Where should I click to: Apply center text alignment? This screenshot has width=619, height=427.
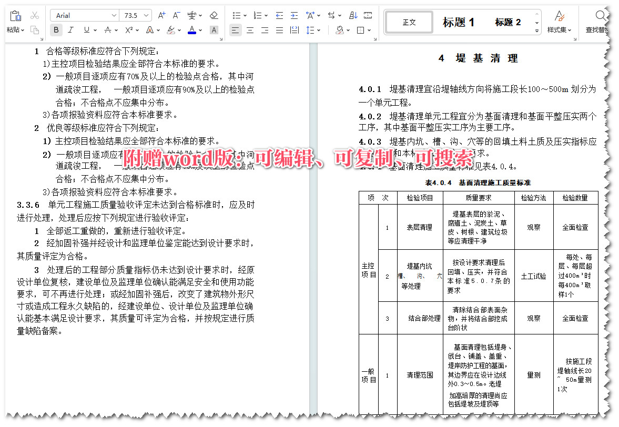(x=250, y=30)
